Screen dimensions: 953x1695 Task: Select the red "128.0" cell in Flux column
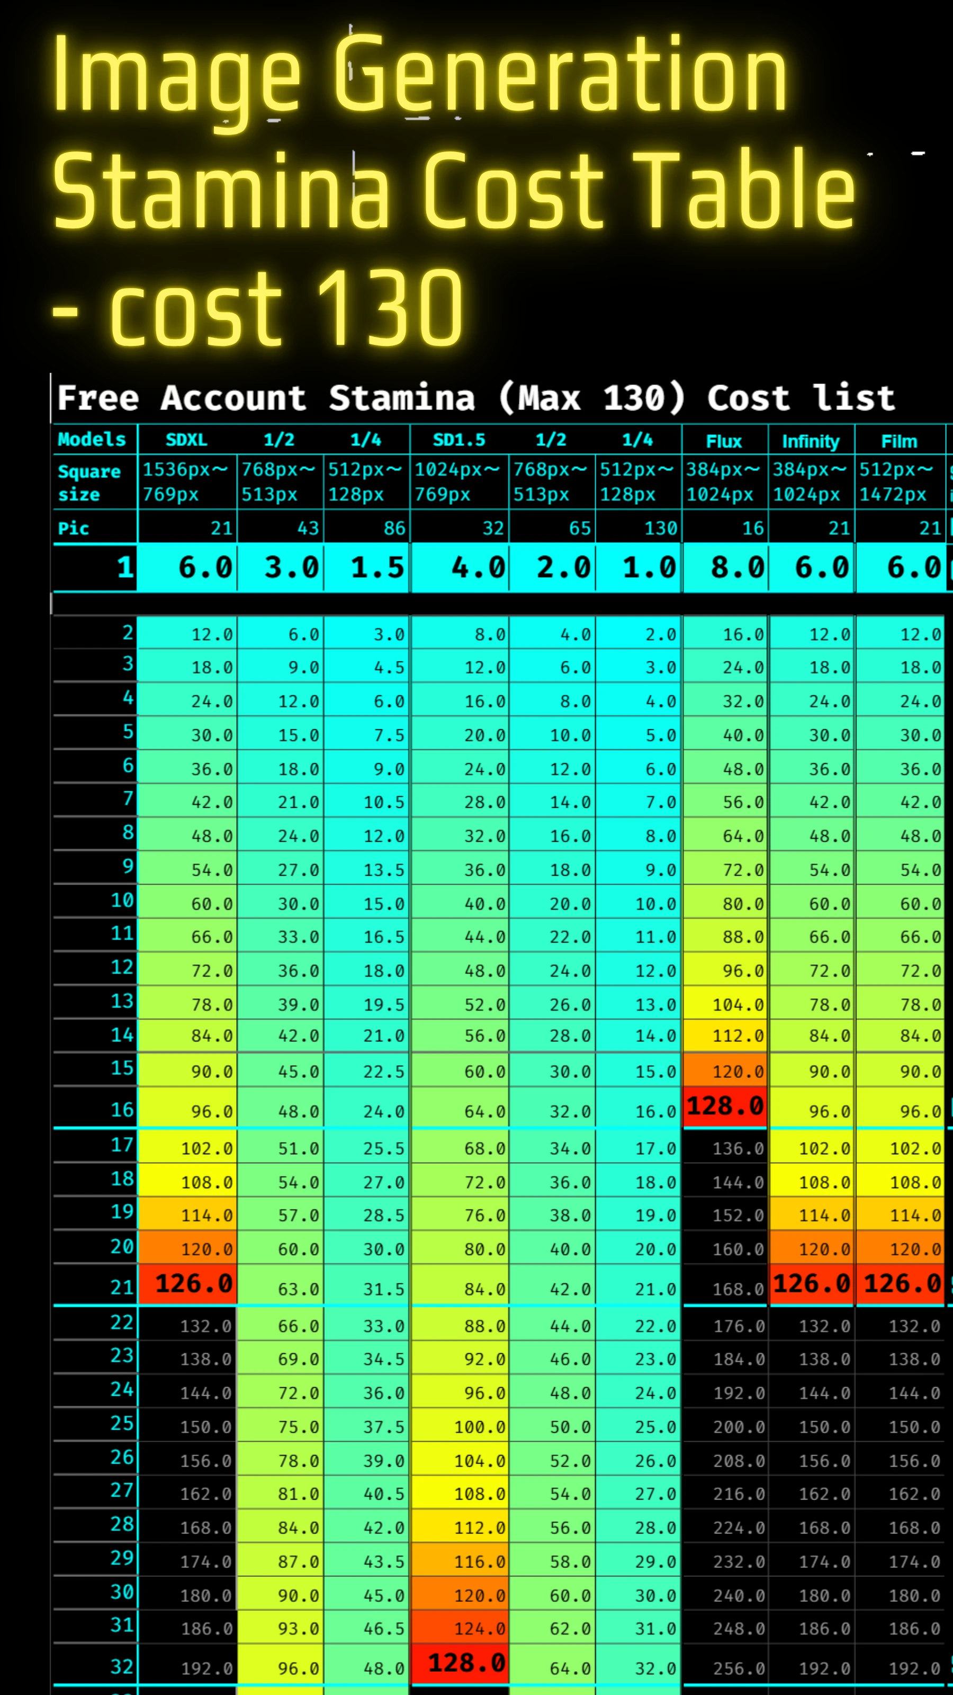click(725, 1106)
